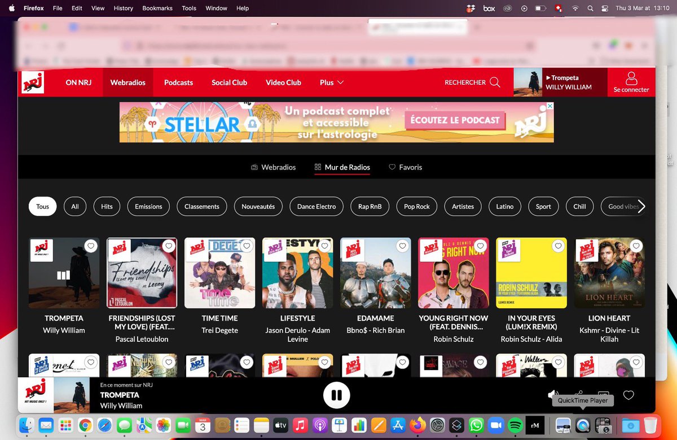Open the search magnifier icon

(x=495, y=82)
